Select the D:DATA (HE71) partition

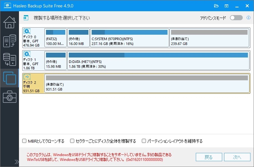pos(158,60)
